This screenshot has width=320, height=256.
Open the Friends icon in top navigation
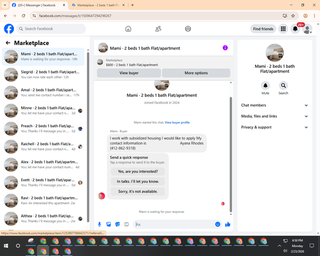coord(158,29)
